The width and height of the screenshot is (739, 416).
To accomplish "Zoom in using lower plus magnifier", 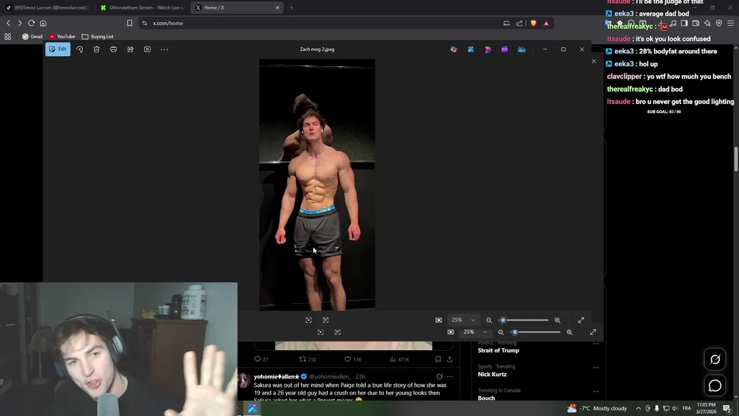I will pos(569,332).
